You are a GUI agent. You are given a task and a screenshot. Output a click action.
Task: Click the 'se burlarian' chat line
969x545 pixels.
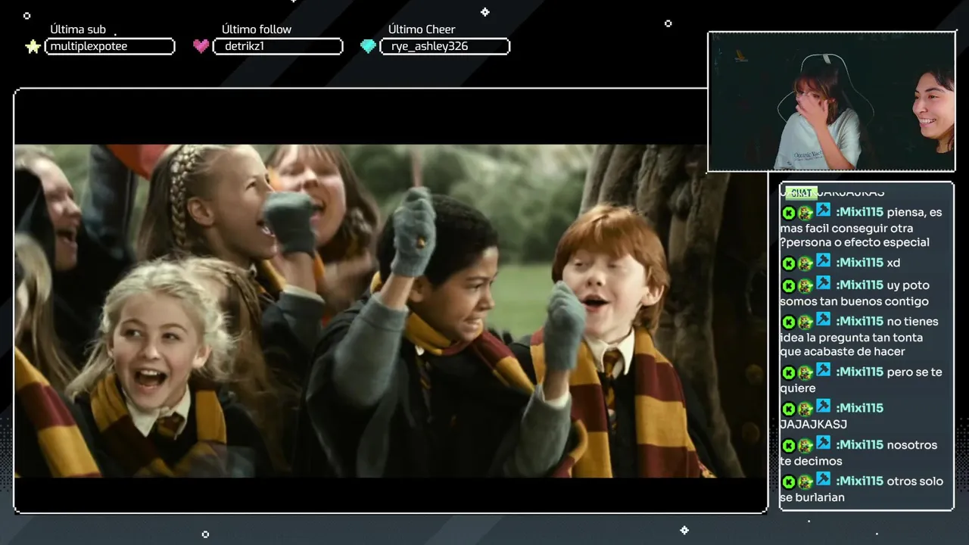(x=812, y=497)
